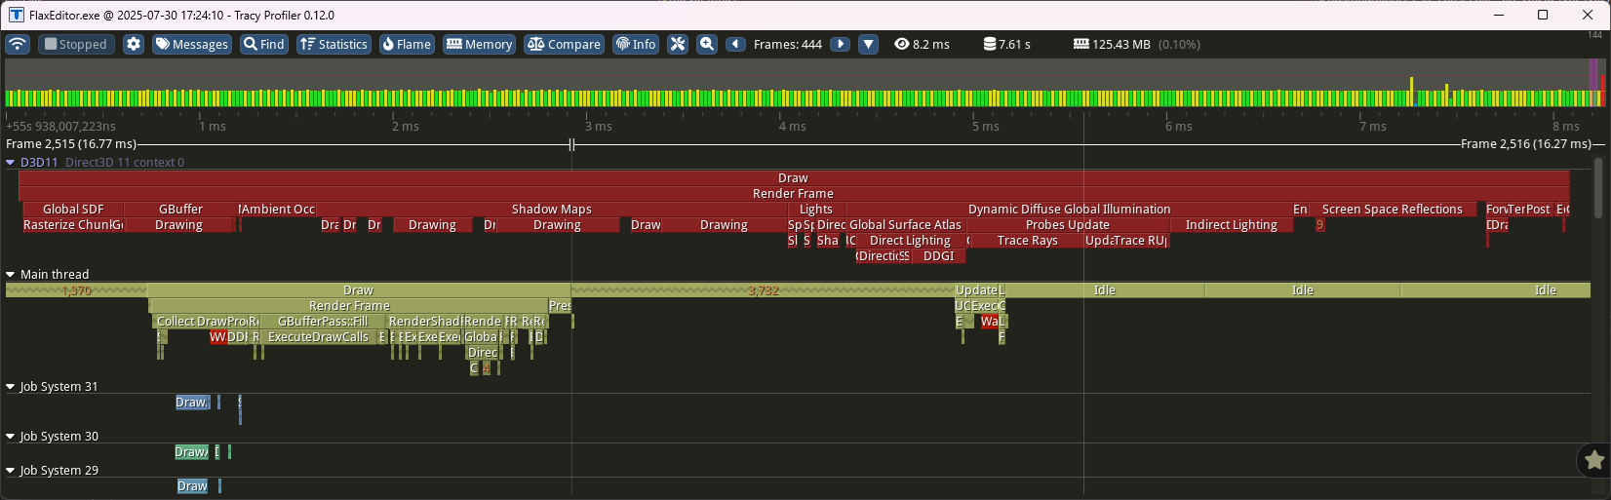Open the Flame graph view
Screen dimensions: 1611x500
click(407, 44)
